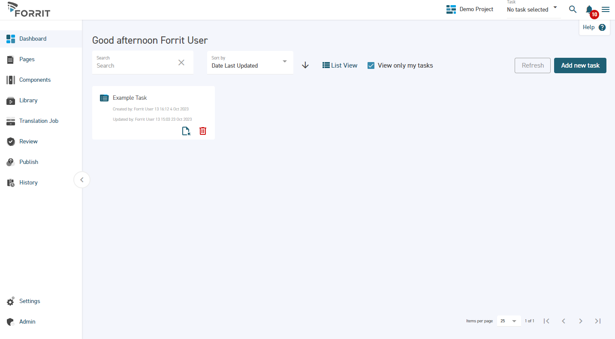Toggle sort direction arrow
615x339 pixels.
(x=305, y=65)
